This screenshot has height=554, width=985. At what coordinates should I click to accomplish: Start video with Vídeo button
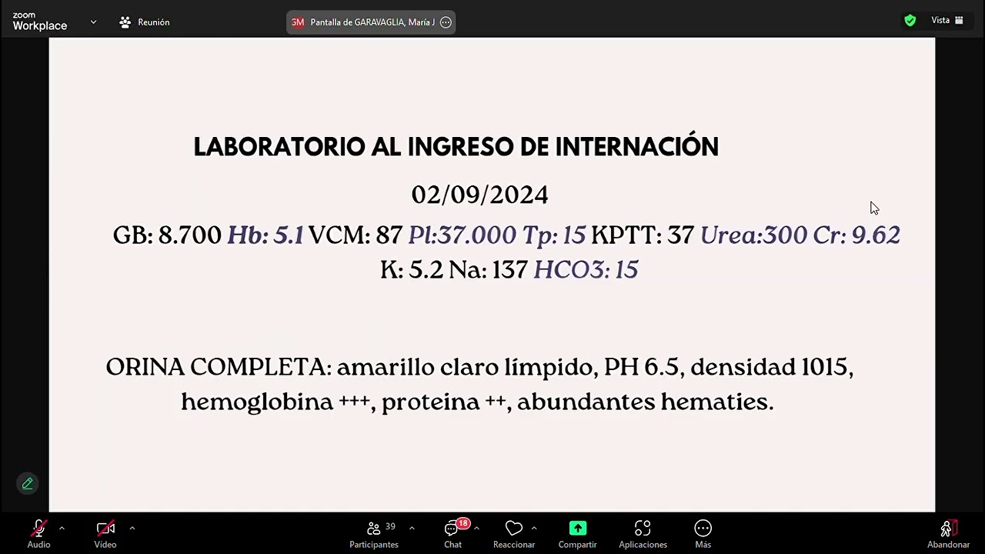point(105,535)
